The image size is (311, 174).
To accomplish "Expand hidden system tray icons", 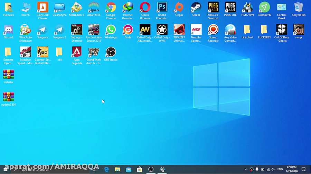I will point(246,170).
